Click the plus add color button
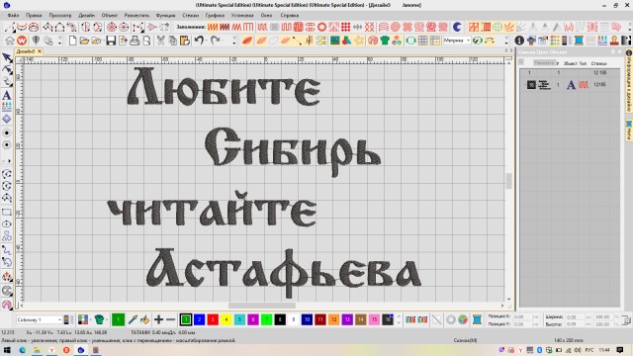The width and height of the screenshot is (633, 356). click(x=158, y=319)
